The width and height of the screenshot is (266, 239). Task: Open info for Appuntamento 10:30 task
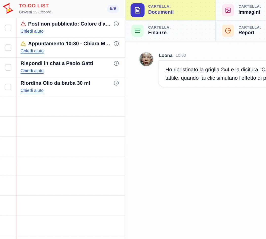coord(116,44)
